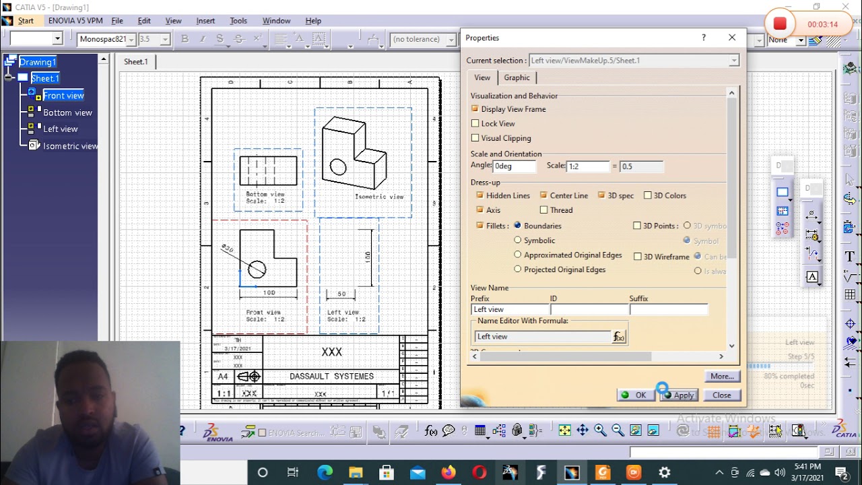Toggle the Center Line checkbox
This screenshot has width=862, height=485.
tap(543, 195)
